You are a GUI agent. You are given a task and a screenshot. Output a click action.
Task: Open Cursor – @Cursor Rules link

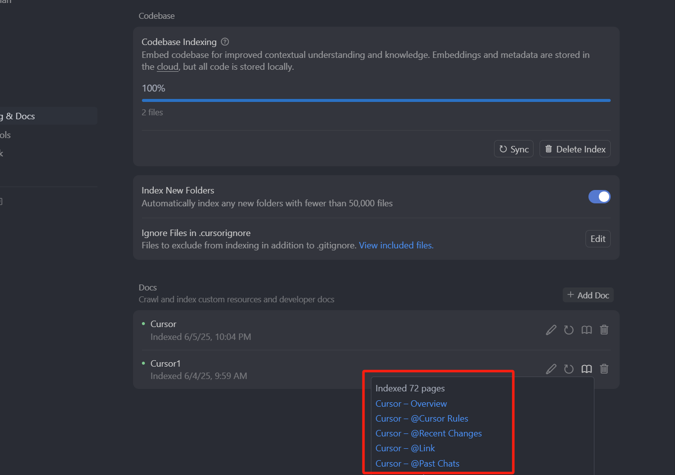pyautogui.click(x=422, y=419)
